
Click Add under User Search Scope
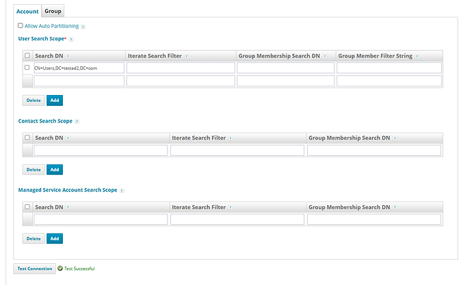(55, 100)
